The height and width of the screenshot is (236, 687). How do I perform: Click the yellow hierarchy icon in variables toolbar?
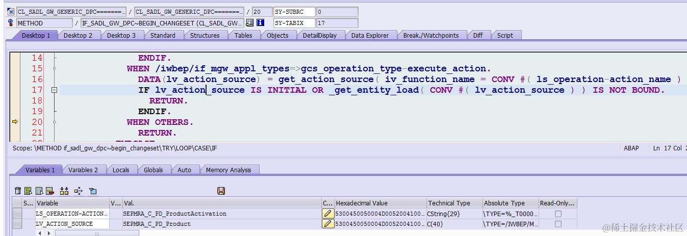coord(64,191)
